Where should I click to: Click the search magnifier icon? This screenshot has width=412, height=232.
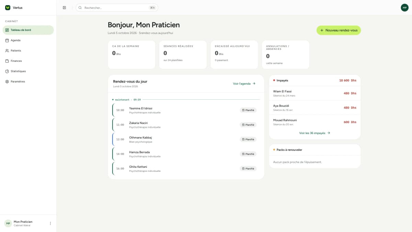pos(80,8)
